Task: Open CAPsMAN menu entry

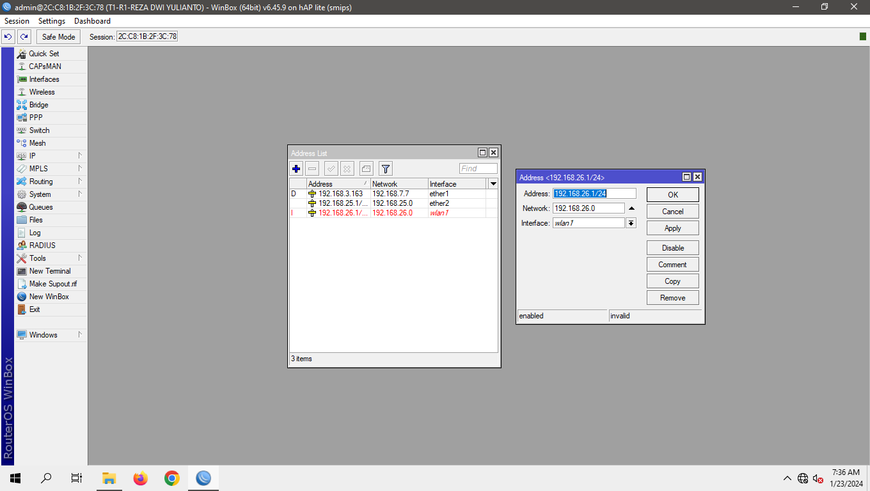Action: pyautogui.click(x=51, y=66)
